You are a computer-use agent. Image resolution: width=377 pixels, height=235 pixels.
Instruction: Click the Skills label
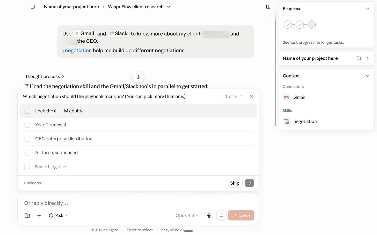(x=287, y=111)
